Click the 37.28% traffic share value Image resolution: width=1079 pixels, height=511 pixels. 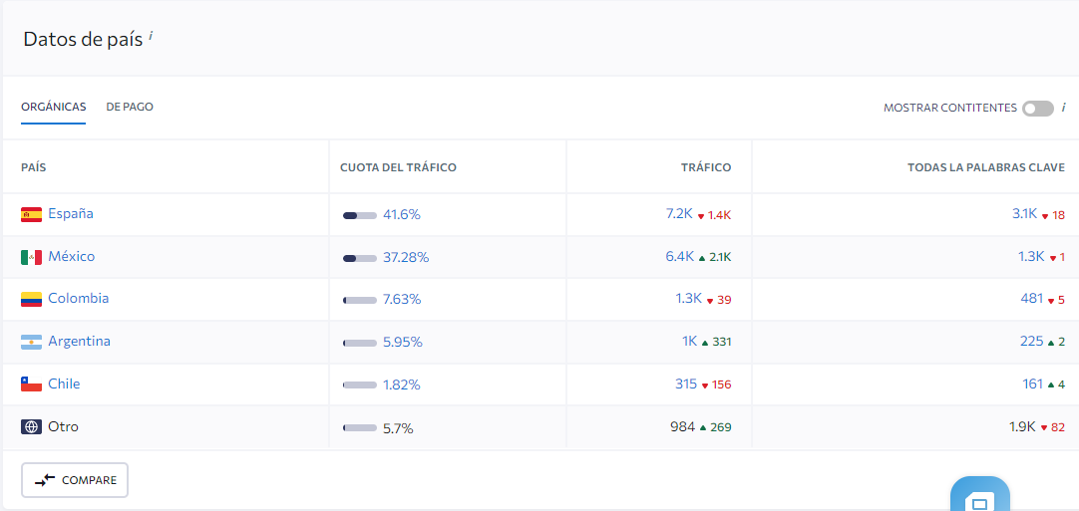tap(406, 258)
